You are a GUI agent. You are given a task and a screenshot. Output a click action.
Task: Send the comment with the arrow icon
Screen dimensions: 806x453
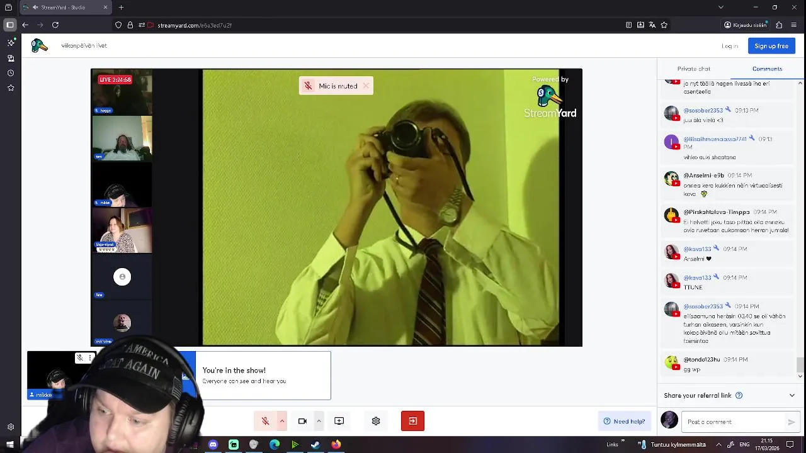pos(792,422)
